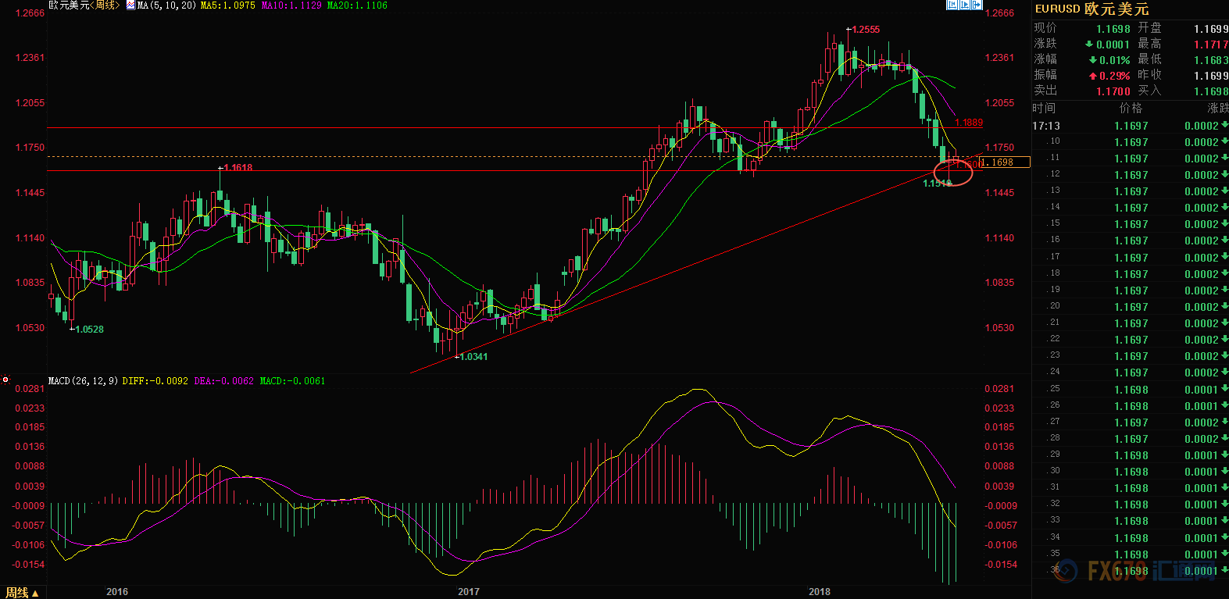Click the :10 tick row
Screen dimensions: 1229x599
tap(1131, 142)
